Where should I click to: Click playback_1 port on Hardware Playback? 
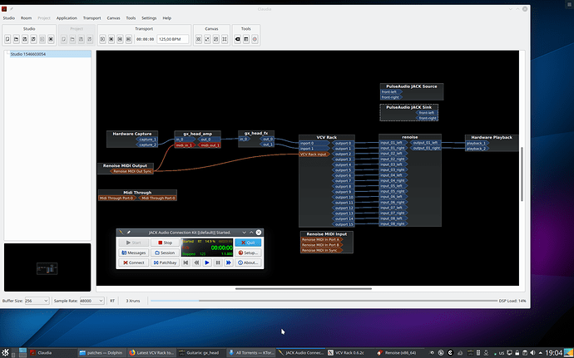click(477, 143)
